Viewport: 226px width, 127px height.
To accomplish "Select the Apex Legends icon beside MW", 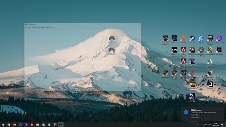I will pos(183,50).
